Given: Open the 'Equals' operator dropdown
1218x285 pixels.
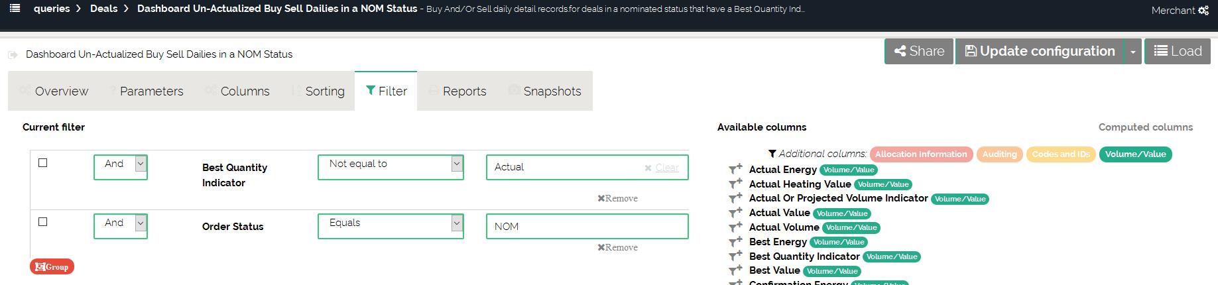Looking at the screenshot, I should tap(391, 226).
